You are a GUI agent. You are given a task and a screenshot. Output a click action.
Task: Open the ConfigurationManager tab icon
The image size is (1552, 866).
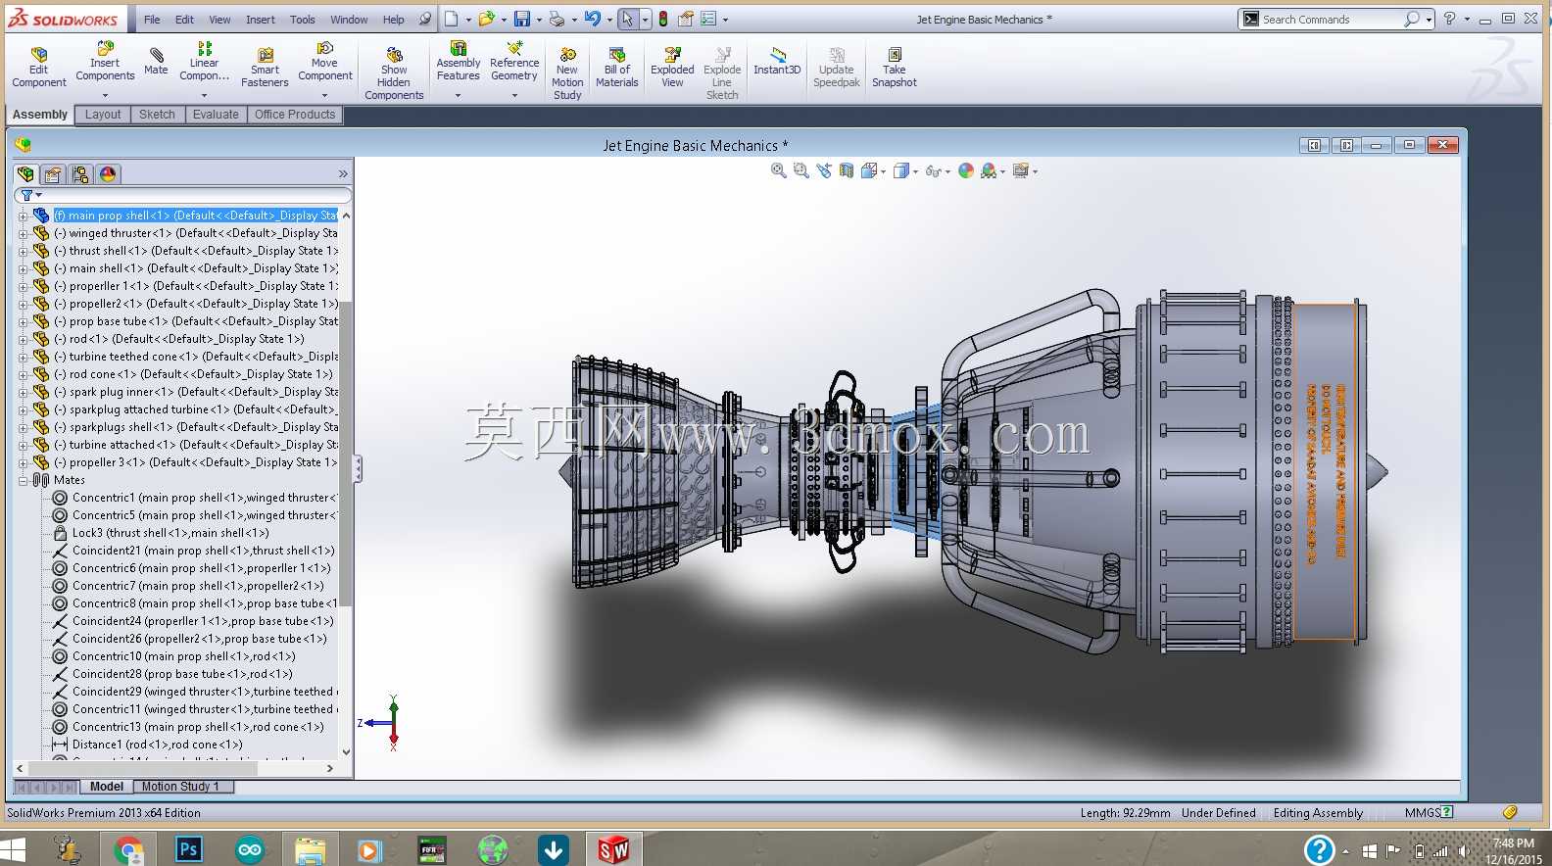(80, 174)
